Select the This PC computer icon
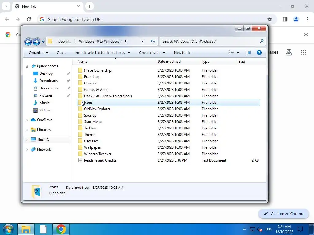This screenshot has width=314, height=235. pyautogui.click(x=33, y=140)
